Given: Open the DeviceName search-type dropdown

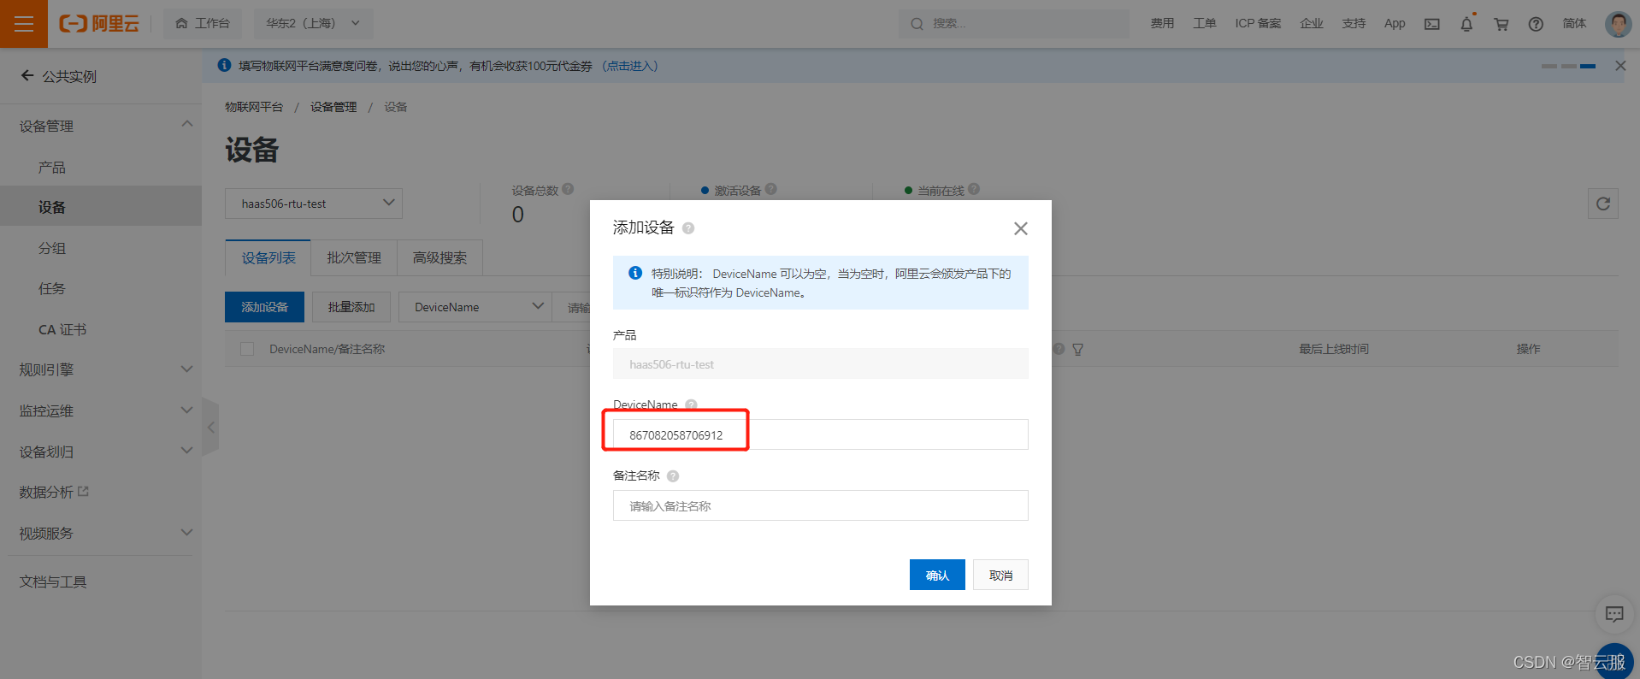Looking at the screenshot, I should pyautogui.click(x=475, y=307).
